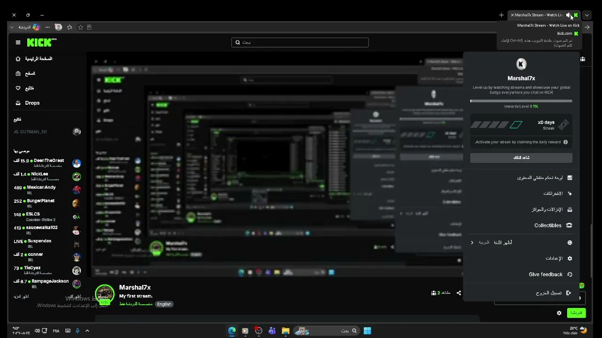Click the x0 days Streak text
Screen dimensions: 602x338
pos(546,125)
